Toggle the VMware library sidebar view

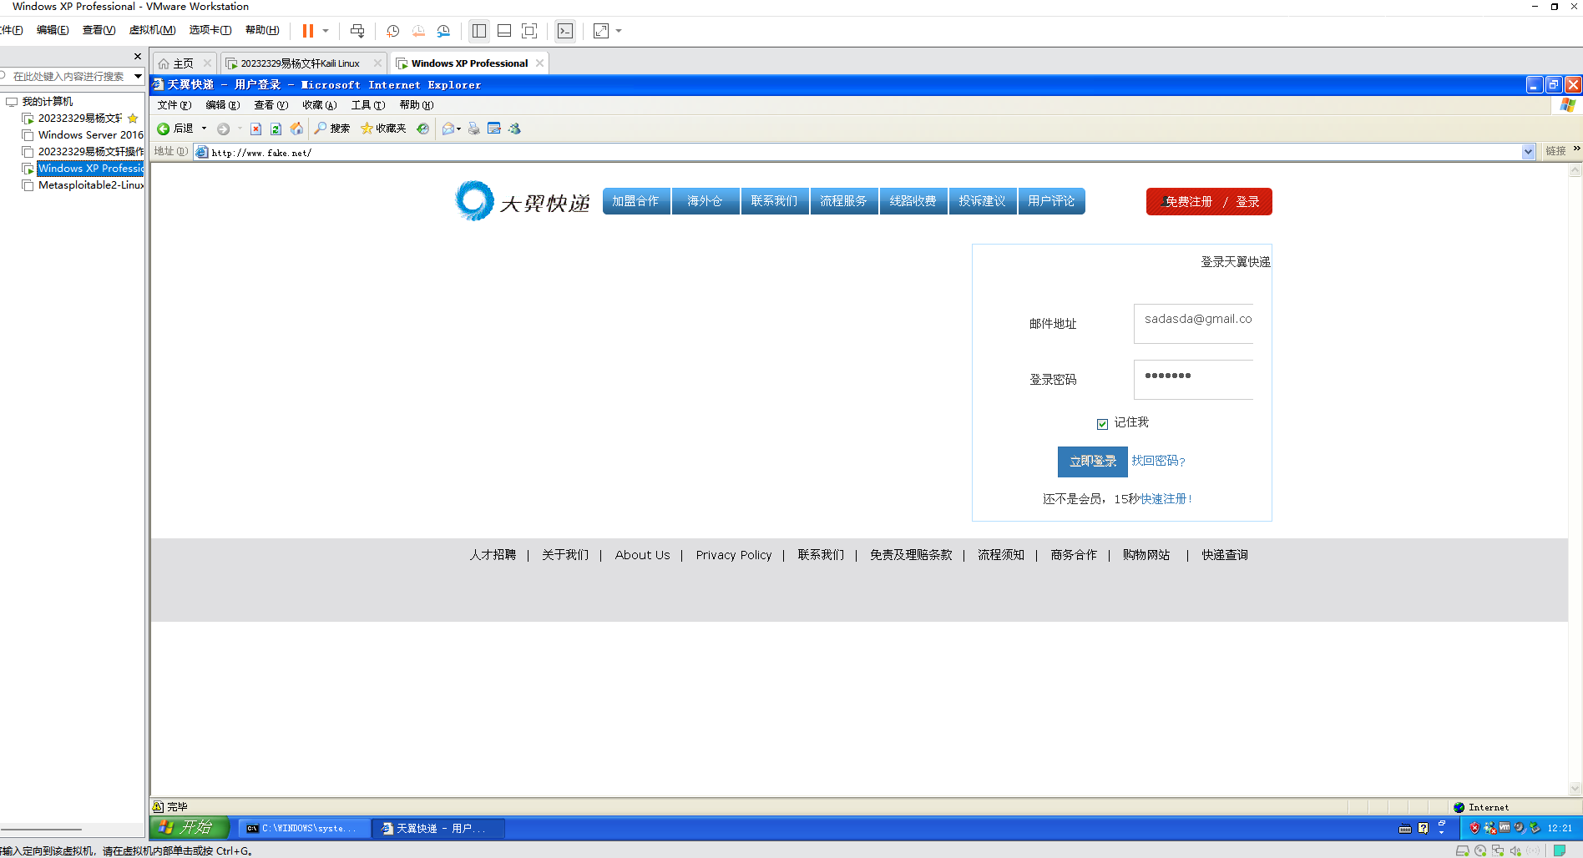pos(478,31)
